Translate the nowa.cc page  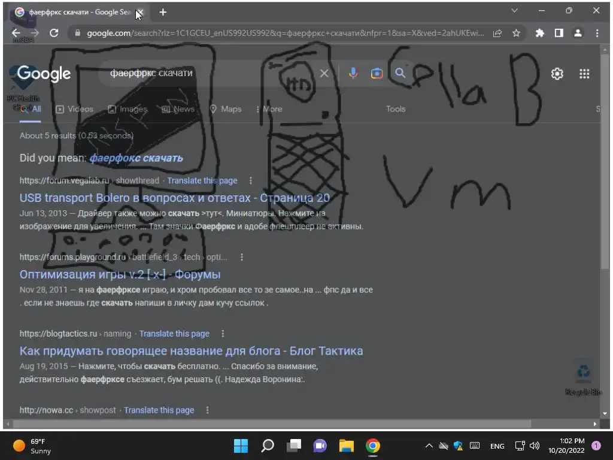coord(159,410)
